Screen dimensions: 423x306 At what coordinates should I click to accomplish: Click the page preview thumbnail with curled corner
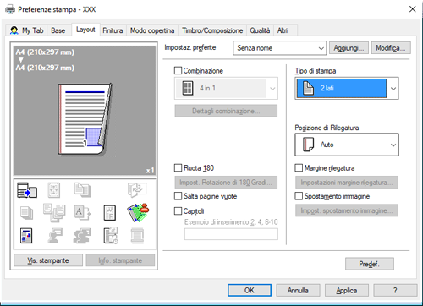pos(85,119)
